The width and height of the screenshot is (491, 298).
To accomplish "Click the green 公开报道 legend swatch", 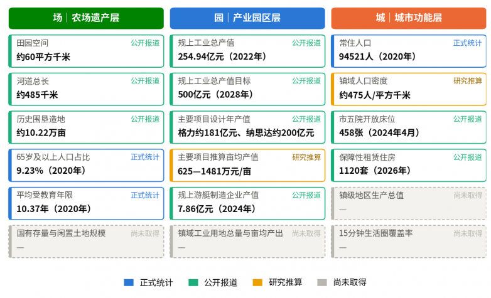I will coord(193,283).
